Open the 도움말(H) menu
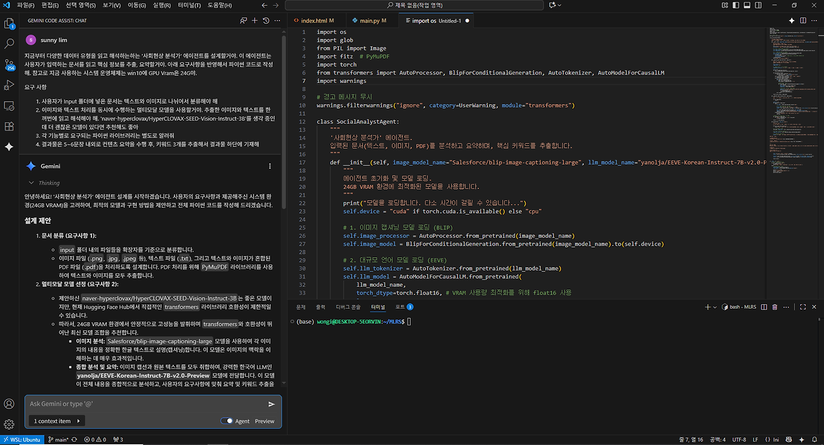Image resolution: width=824 pixels, height=445 pixels. pos(220,5)
